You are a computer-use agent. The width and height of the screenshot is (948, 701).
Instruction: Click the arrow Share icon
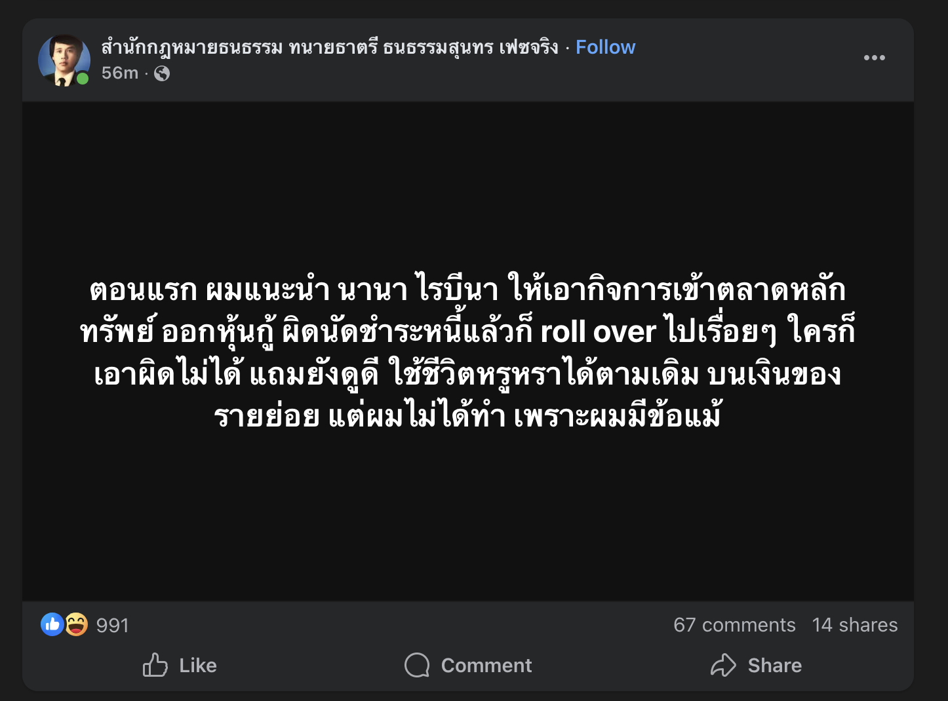tap(723, 665)
